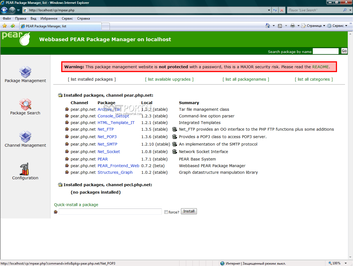
Task: Open the zoom level dropdown arrow
Action: pyautogui.click(x=346, y=263)
